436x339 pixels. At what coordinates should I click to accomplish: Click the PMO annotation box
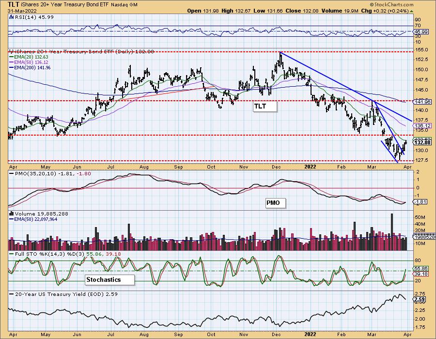(x=276, y=203)
